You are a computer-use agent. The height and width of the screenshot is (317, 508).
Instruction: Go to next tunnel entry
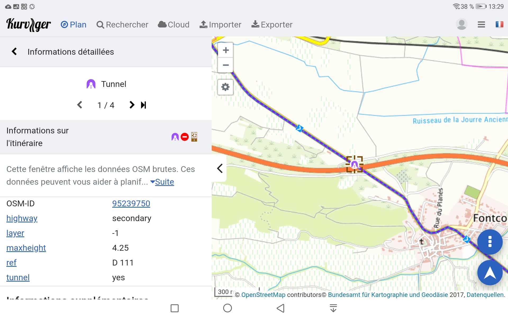pyautogui.click(x=131, y=105)
